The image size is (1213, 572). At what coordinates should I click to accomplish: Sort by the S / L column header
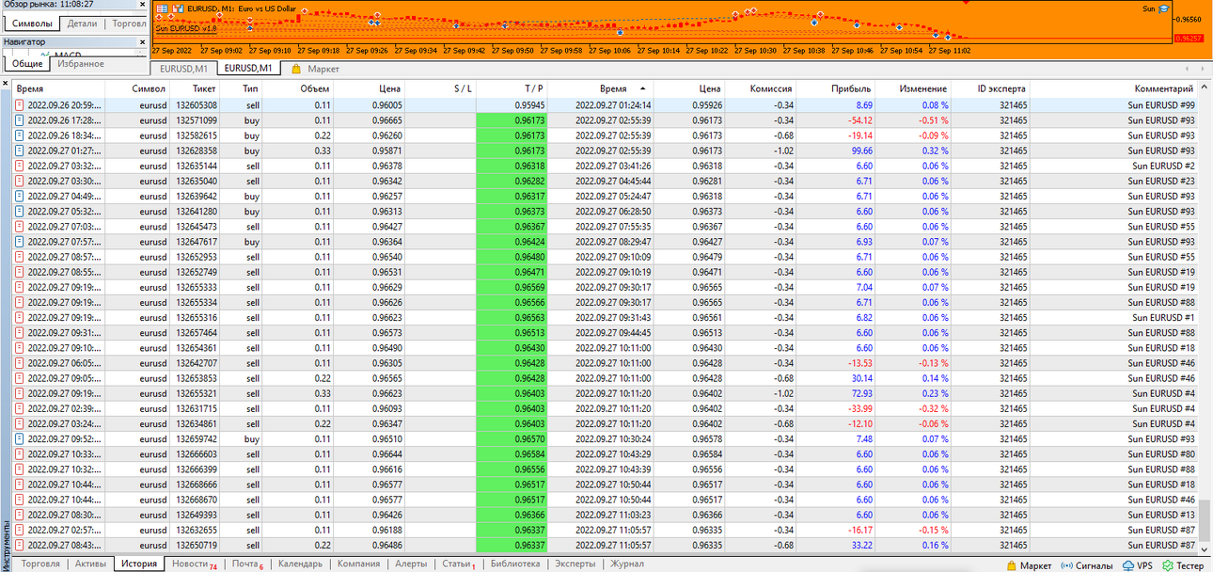tap(440, 88)
